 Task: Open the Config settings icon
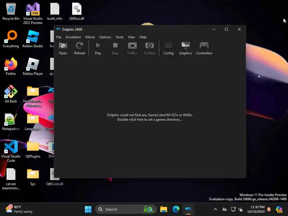pos(168,48)
